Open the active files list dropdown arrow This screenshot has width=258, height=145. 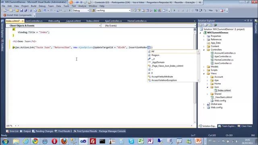click(x=195, y=21)
